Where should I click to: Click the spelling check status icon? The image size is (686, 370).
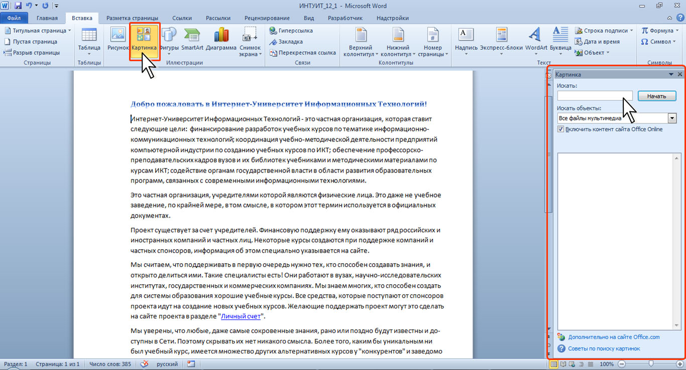145,364
